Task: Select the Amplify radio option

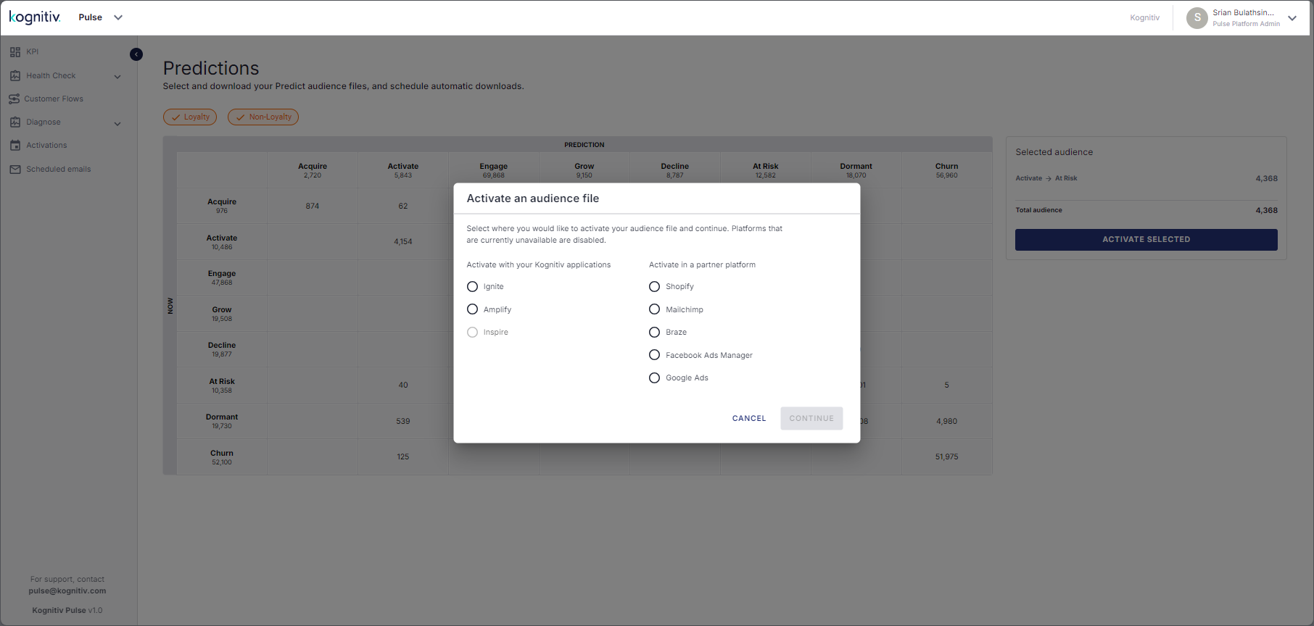Action: [472, 309]
